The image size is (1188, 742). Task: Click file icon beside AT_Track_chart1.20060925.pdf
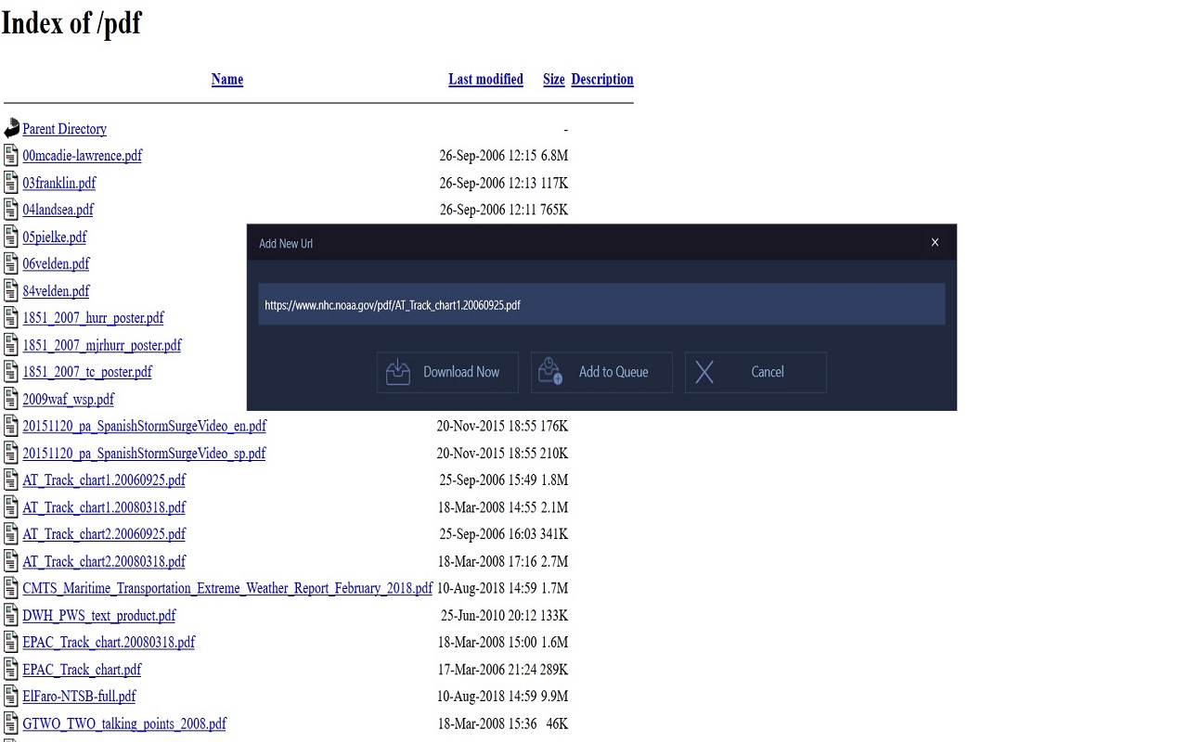[11, 480]
